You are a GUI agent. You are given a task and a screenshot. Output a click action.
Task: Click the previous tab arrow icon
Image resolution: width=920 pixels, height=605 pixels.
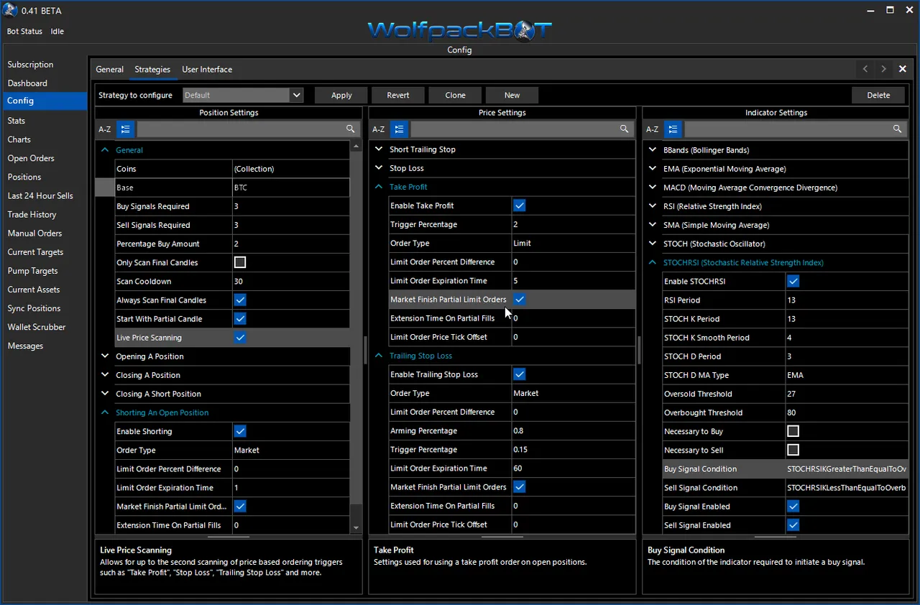pos(865,69)
